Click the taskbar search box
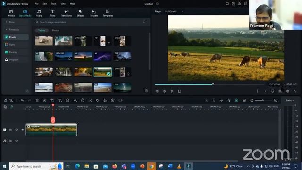 (x=36, y=166)
